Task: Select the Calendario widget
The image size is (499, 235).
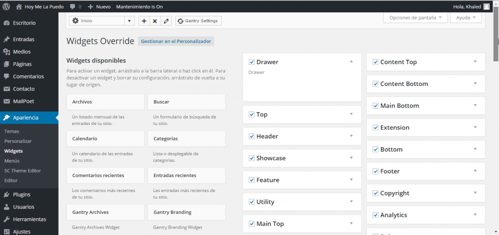Action: click(105, 139)
